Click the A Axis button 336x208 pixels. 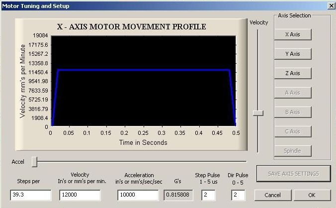coord(292,93)
